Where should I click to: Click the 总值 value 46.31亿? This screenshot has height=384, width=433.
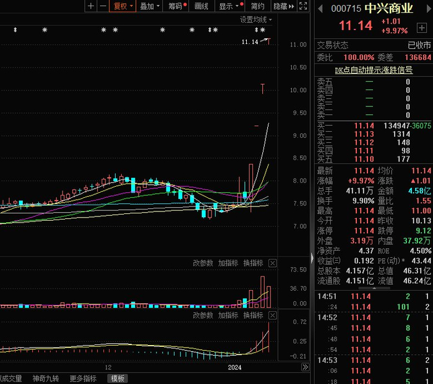click(417, 271)
